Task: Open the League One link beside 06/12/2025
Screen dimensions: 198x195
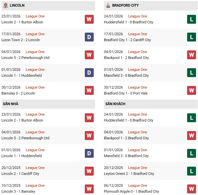Action: click(x=138, y=185)
